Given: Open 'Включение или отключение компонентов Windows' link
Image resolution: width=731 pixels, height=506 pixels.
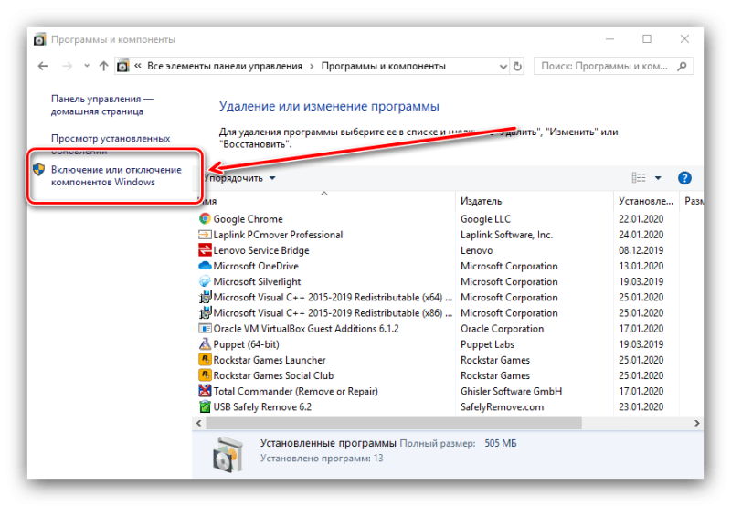Looking at the screenshot, I should [x=116, y=175].
